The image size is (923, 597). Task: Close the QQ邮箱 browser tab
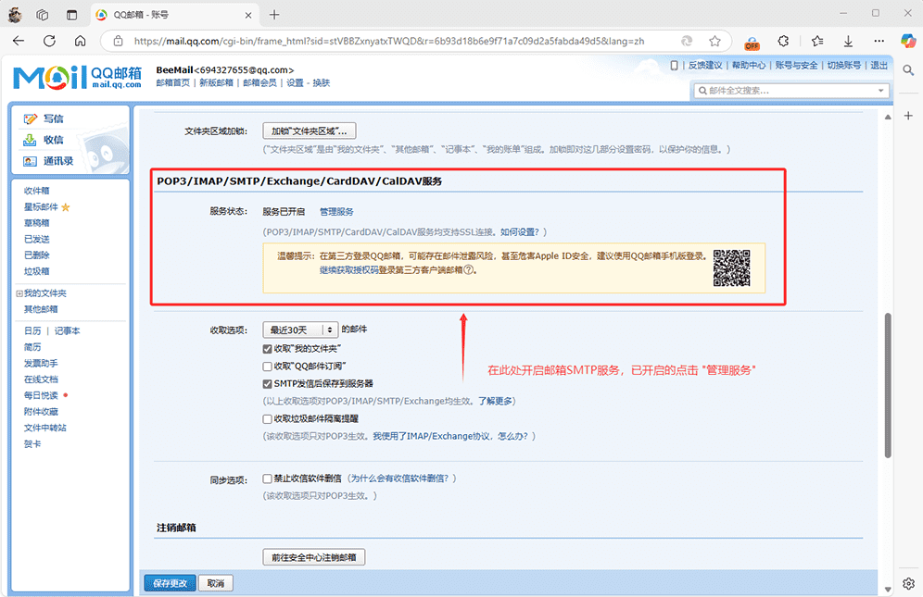[x=248, y=16]
